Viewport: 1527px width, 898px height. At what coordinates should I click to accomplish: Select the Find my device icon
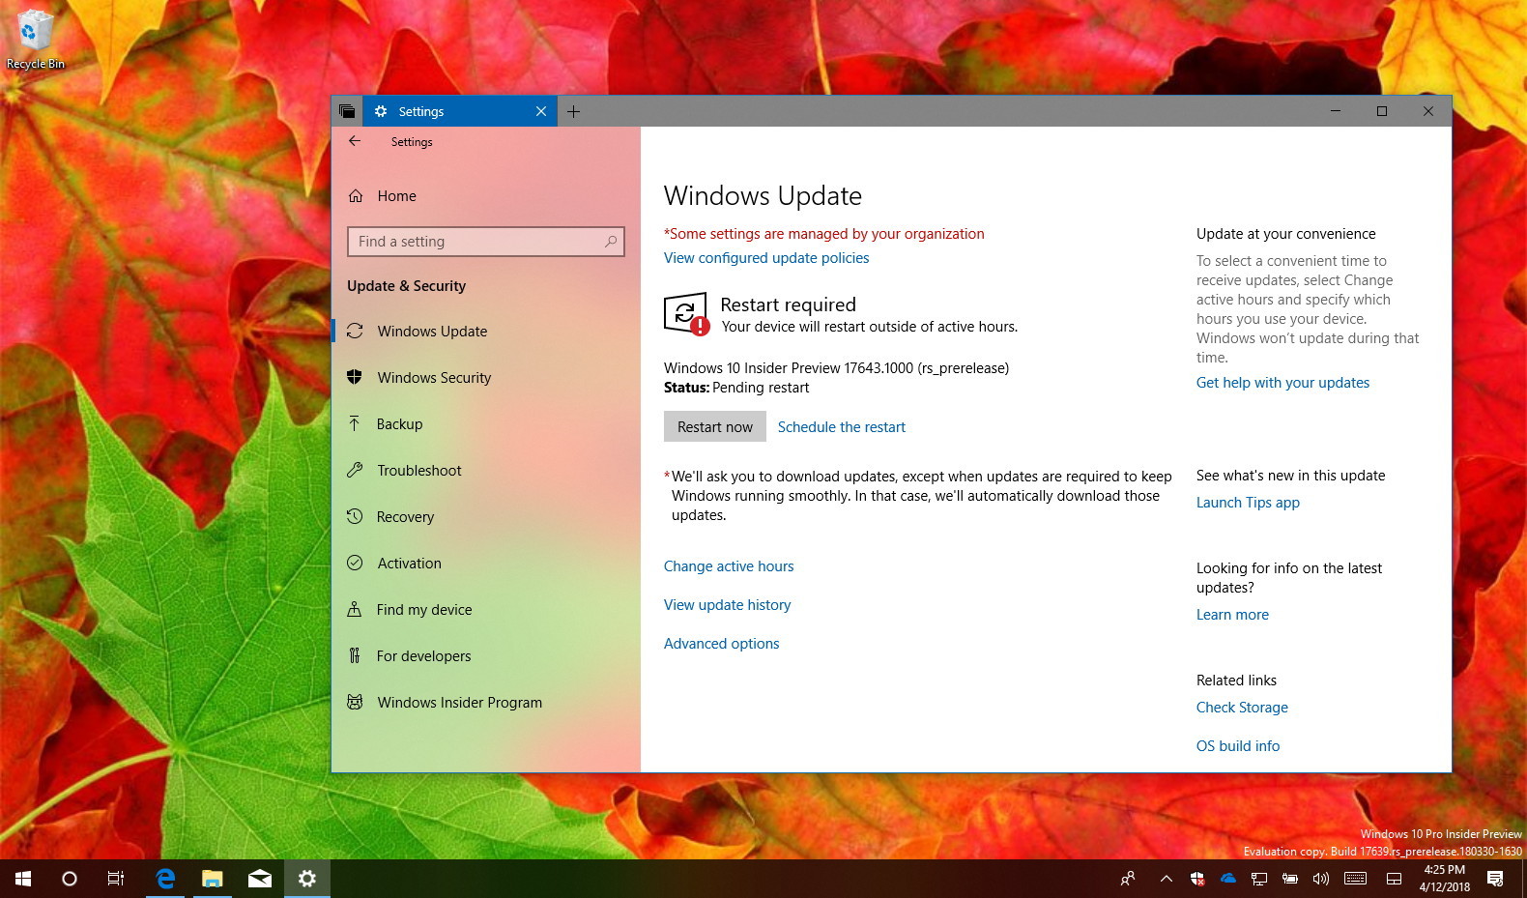click(x=355, y=609)
